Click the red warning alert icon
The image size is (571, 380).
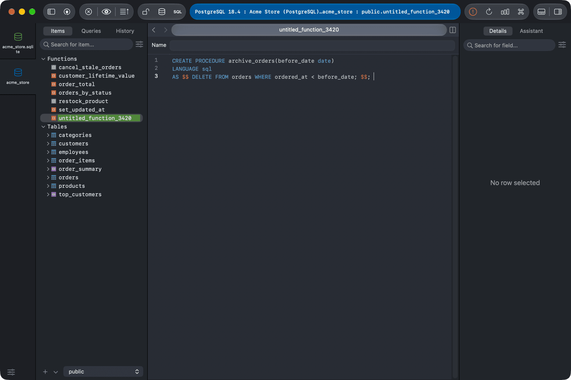click(x=473, y=12)
